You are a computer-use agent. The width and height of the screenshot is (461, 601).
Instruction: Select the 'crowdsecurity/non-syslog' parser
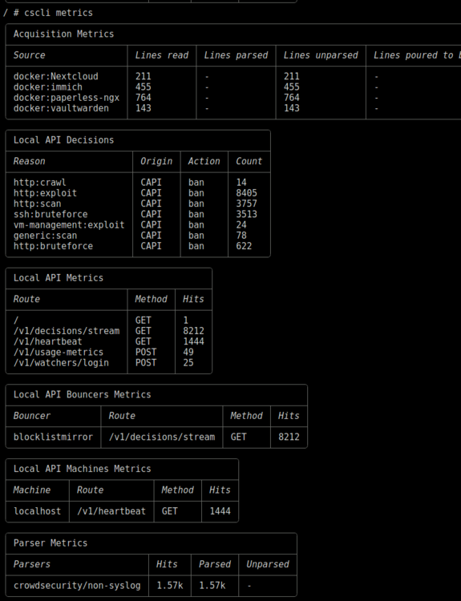77,586
